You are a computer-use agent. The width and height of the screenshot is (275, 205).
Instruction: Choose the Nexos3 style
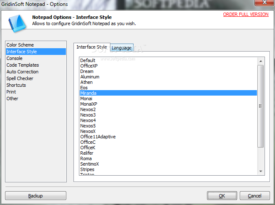(168, 115)
